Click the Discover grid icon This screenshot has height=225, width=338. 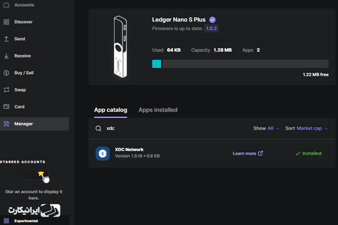click(x=6, y=22)
